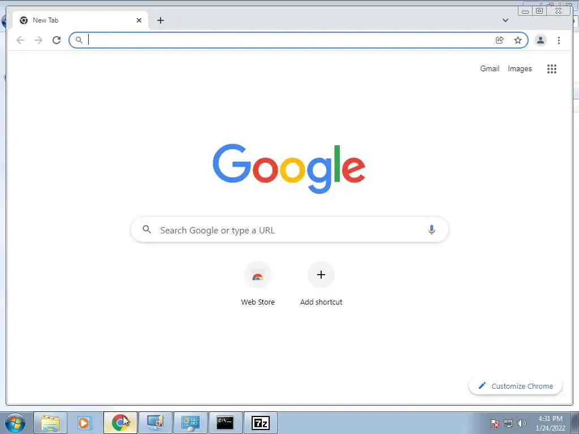Start voice search with microphone icon
Screen dimensions: 579x434
coord(431,229)
